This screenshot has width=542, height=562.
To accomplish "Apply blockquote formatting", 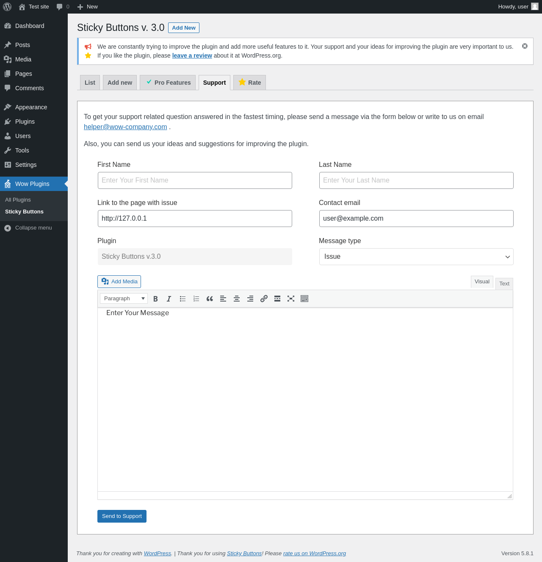I will point(210,299).
